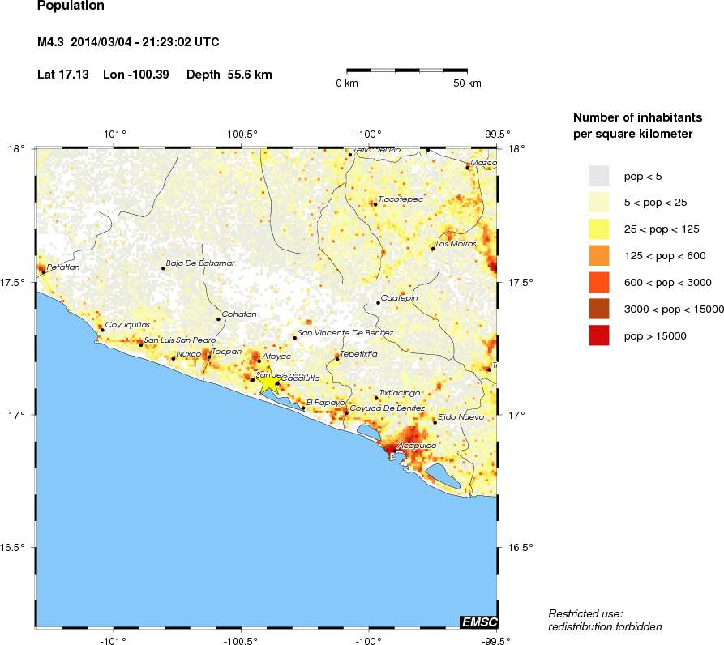The width and height of the screenshot is (724, 645).
Task: Click the 'Acapulco' city label
Action: coord(417,445)
